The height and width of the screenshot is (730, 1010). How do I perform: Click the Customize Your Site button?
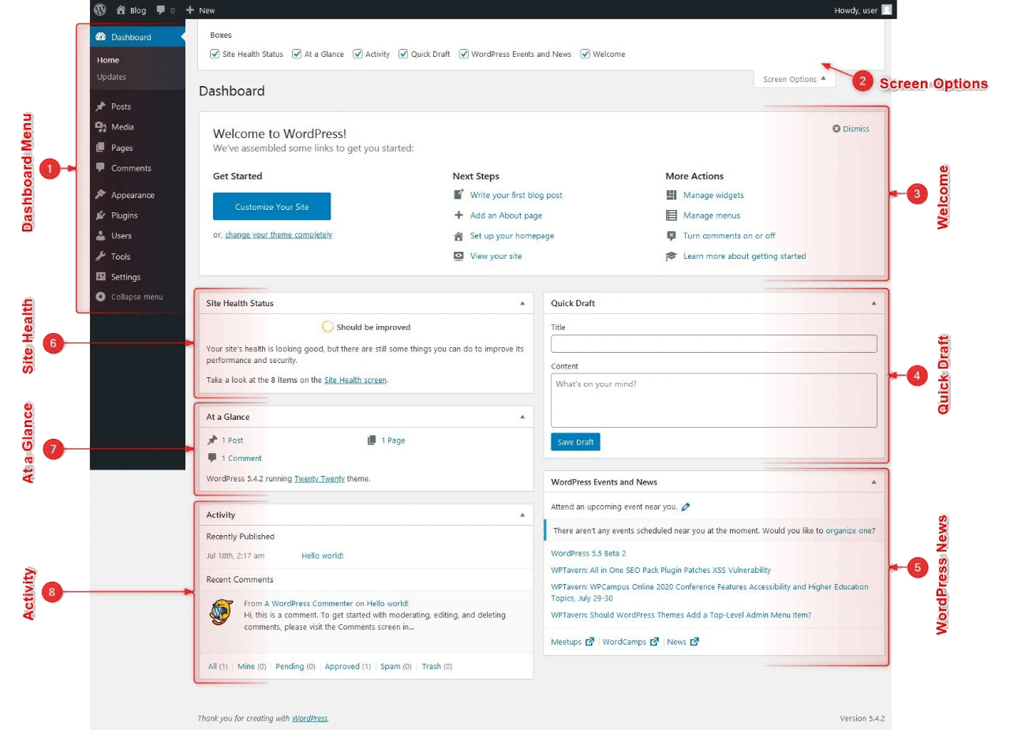[x=272, y=207]
